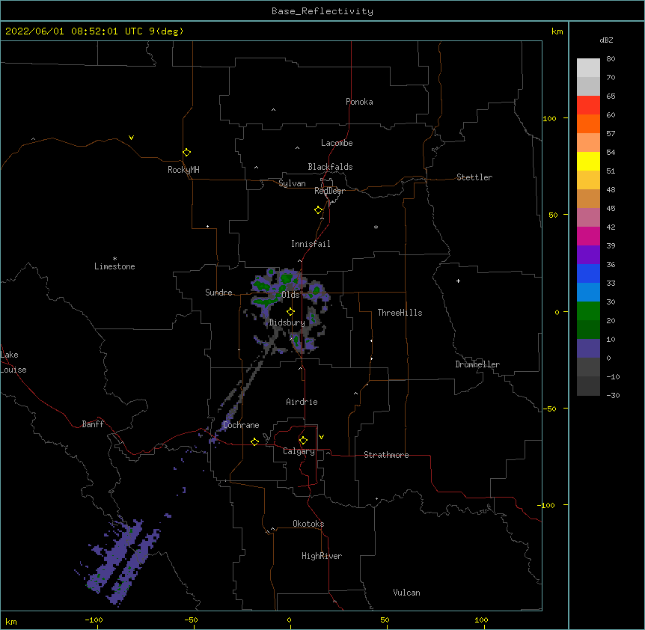The image size is (645, 630).
Task: Click the yellow diamond marker above the Calgary label
Action: tap(303, 441)
